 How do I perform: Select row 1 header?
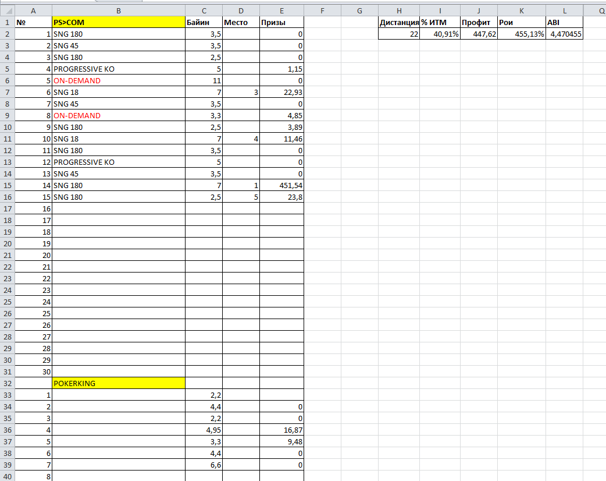pos(8,22)
